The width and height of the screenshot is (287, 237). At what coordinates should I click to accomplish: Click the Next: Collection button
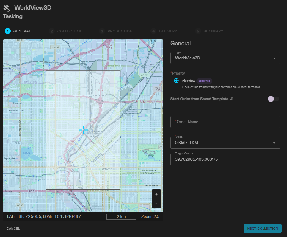click(x=263, y=228)
